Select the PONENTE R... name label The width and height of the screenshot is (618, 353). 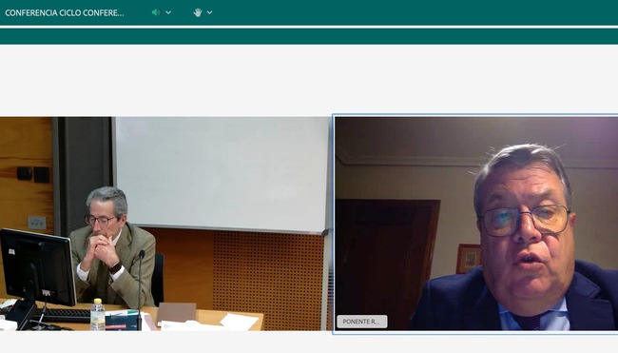pyautogui.click(x=362, y=322)
